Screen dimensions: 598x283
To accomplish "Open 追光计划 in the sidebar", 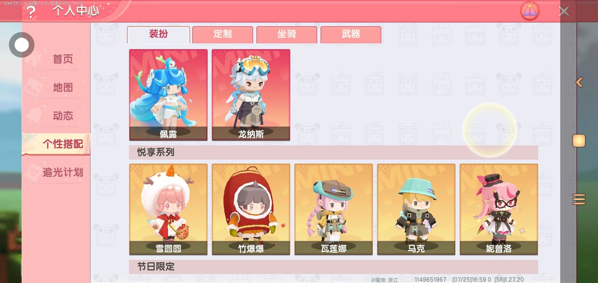I will coord(63,172).
